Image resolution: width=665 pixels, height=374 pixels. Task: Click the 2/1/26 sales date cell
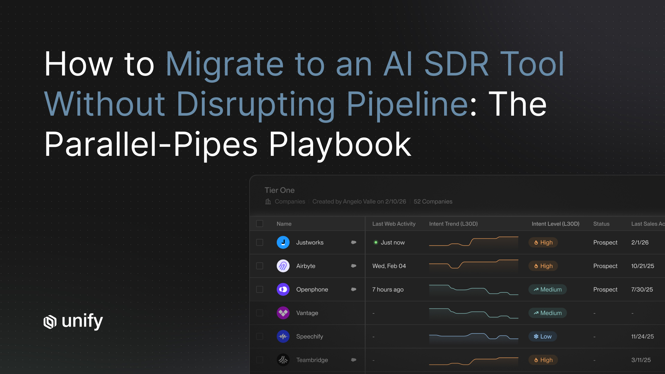pos(640,242)
